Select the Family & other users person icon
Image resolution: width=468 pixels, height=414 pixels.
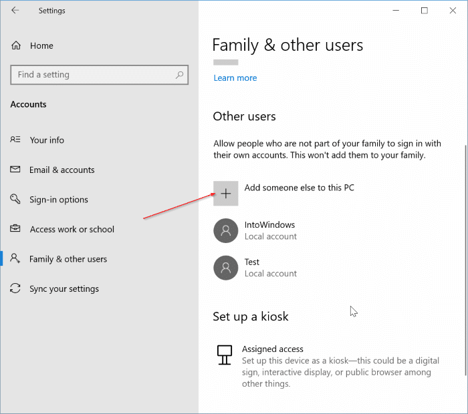(x=15, y=258)
